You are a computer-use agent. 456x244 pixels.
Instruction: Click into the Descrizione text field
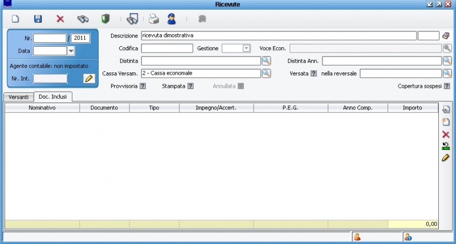pyautogui.click(x=278, y=35)
